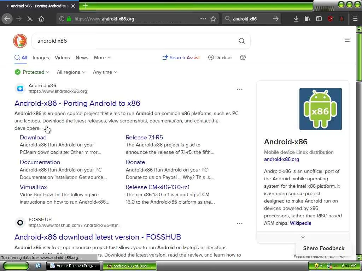Switch to Add or Remove Programs taskbar window
The image size is (362, 271).
click(x=73, y=266)
